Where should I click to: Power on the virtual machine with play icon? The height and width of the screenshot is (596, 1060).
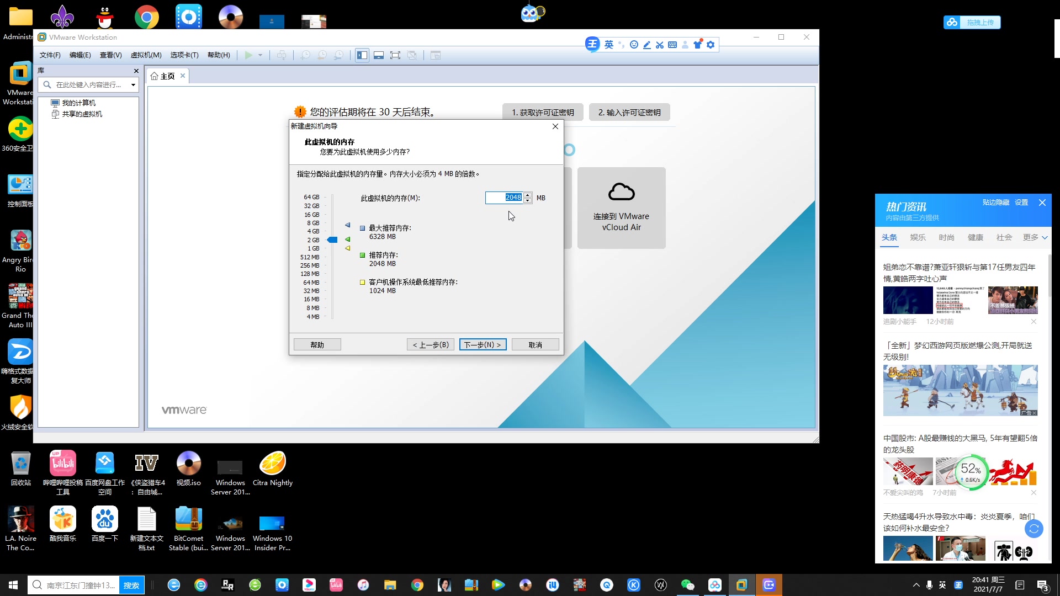click(248, 55)
